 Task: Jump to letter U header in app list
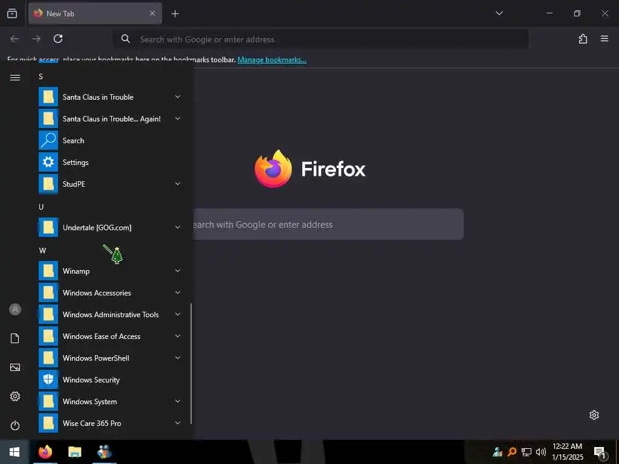[41, 207]
